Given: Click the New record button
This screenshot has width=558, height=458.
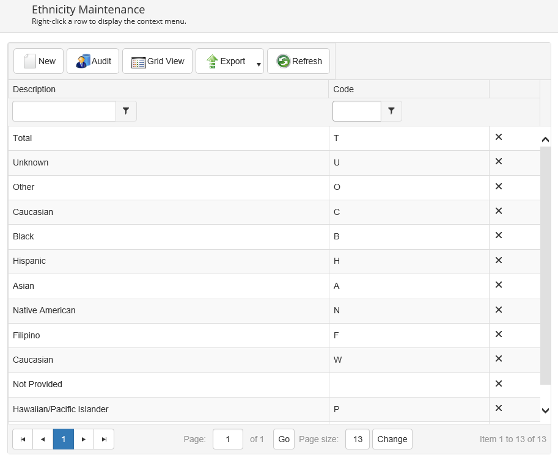Looking at the screenshot, I should [40, 61].
